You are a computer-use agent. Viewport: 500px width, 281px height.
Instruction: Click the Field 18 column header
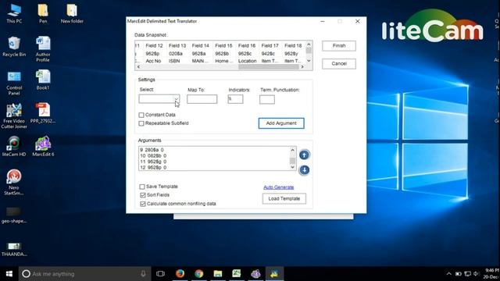click(x=293, y=45)
